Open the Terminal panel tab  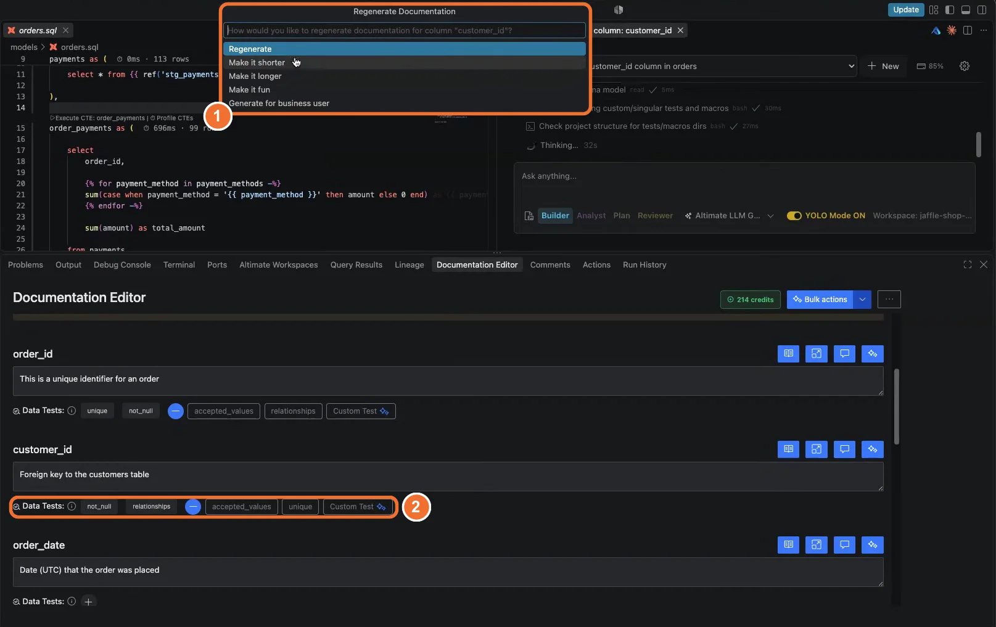point(179,264)
